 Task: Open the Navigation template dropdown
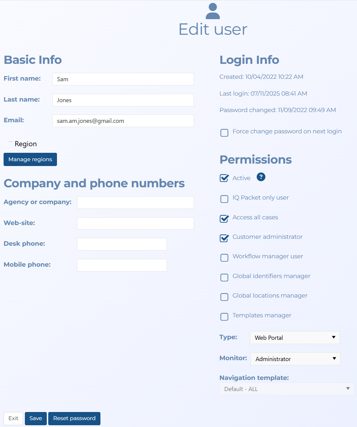286,389
